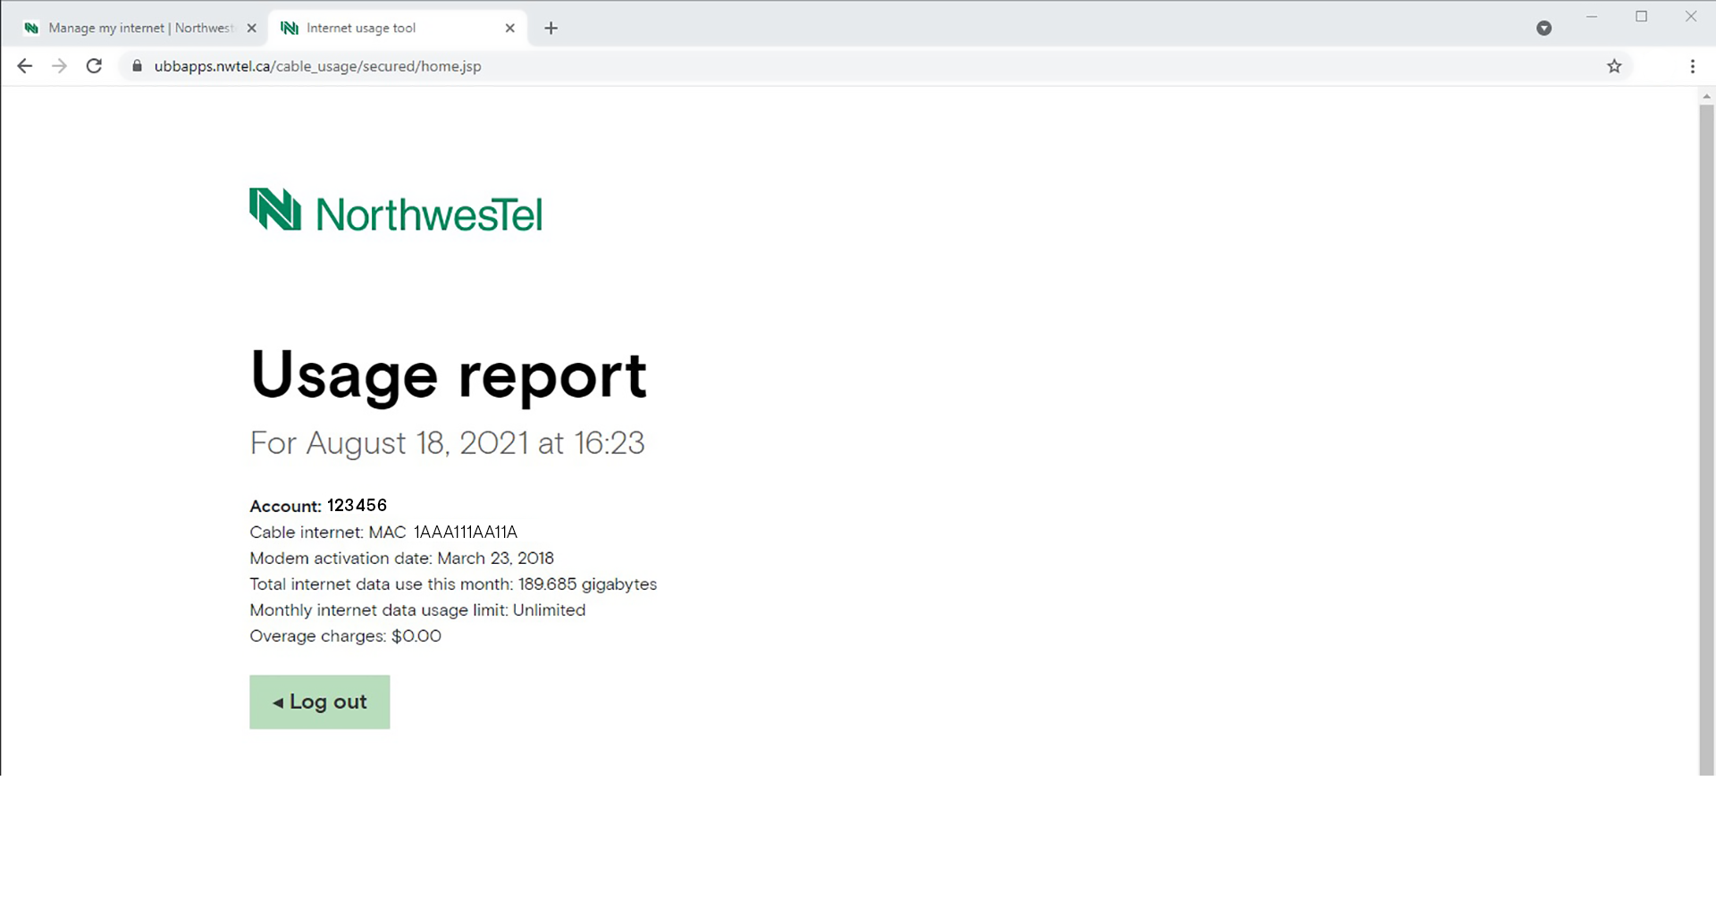This screenshot has width=1716, height=915.
Task: Close the Internet usage tool tab
Action: point(509,29)
